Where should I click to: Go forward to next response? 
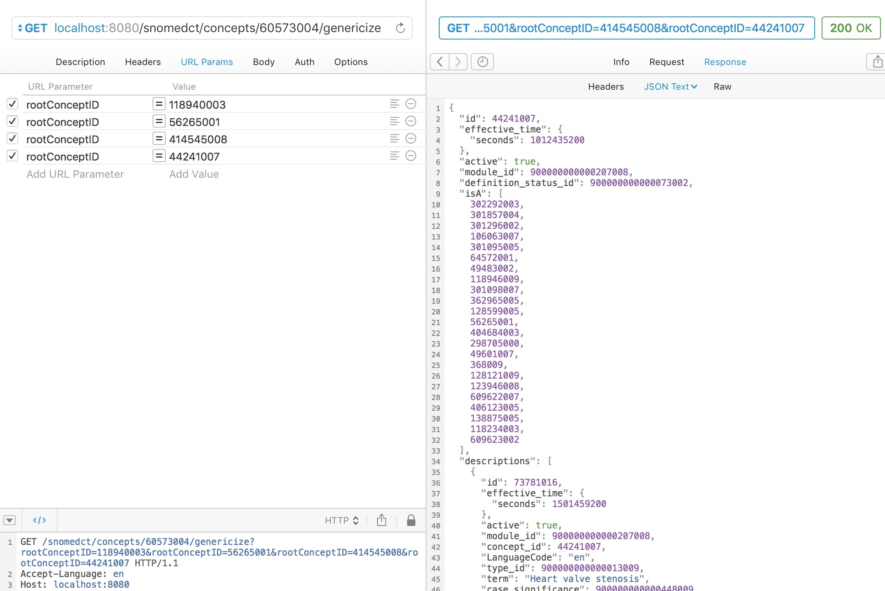[458, 62]
